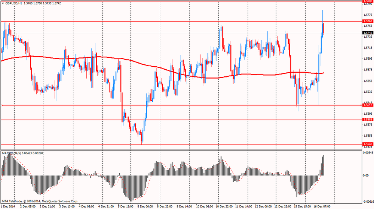Click the 0.00 level on MACD scale

tap(366, 175)
